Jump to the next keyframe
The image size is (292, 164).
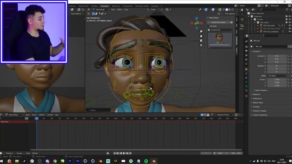pos(127,153)
